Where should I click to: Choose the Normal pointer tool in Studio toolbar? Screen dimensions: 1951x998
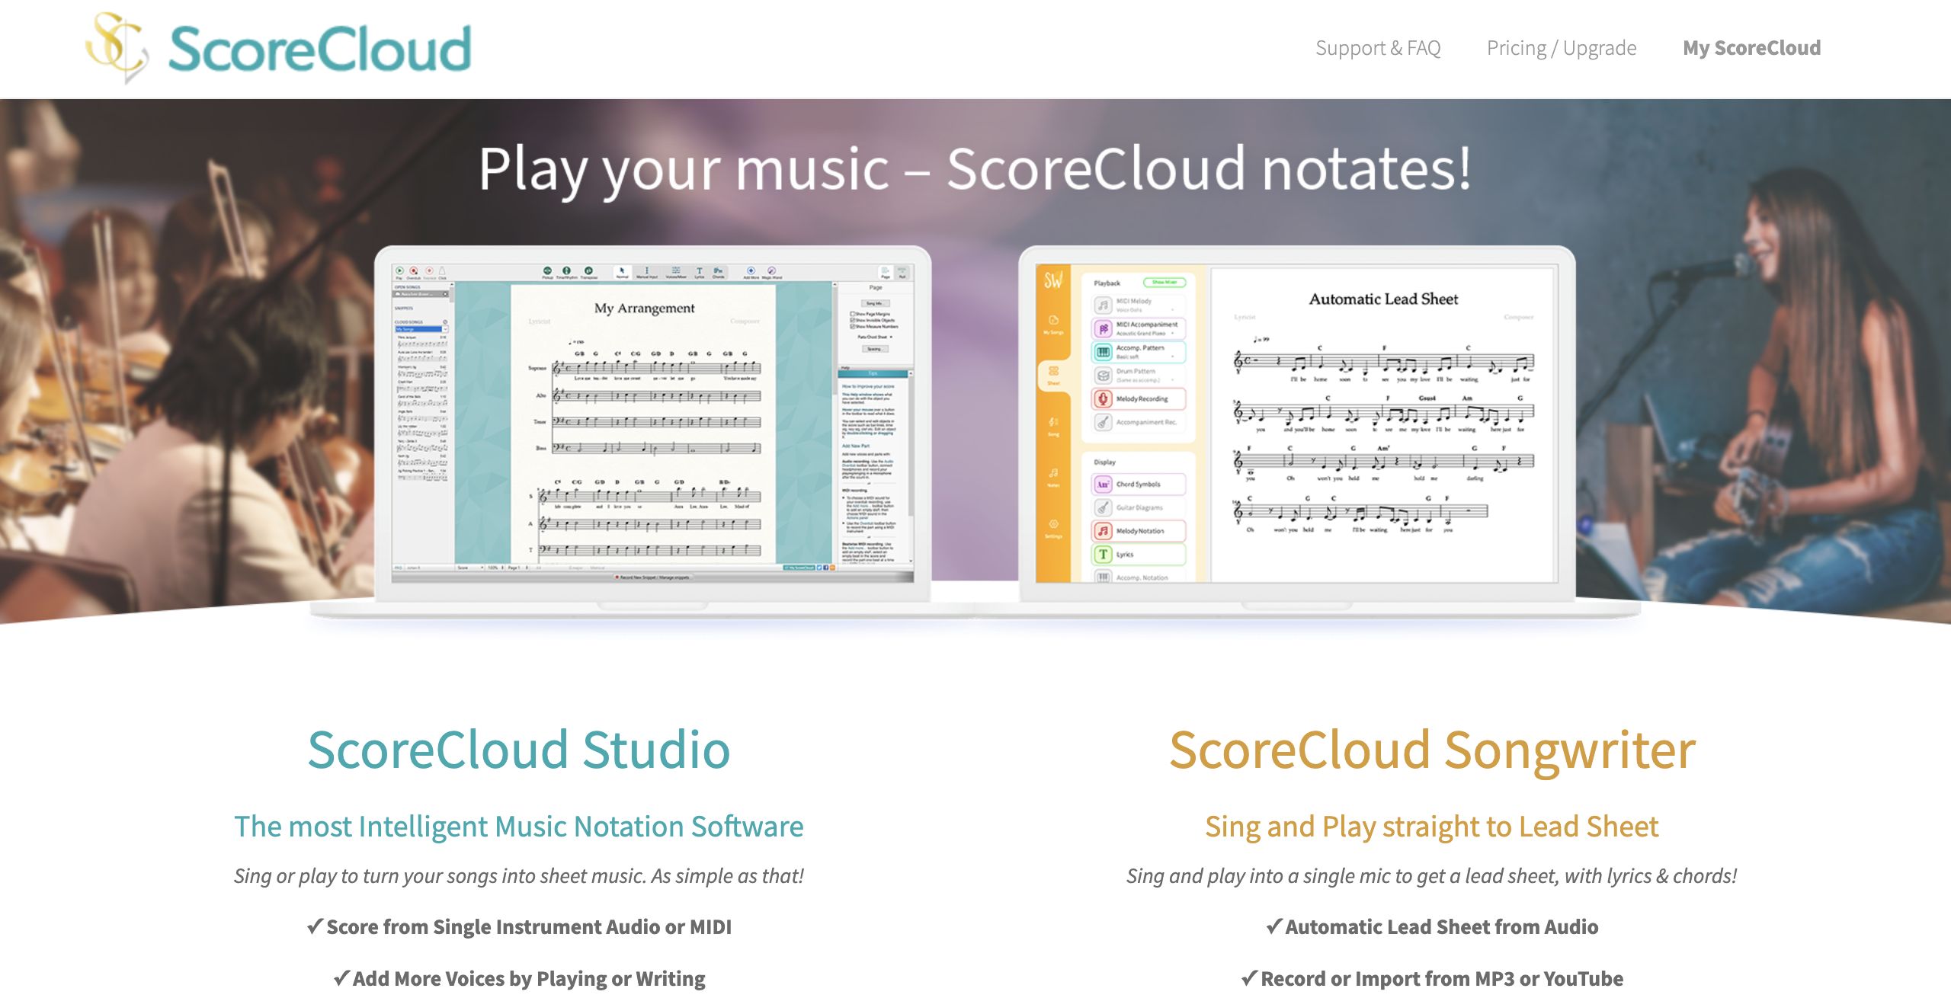point(622,272)
